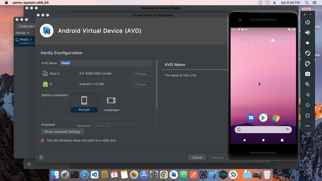This screenshot has width=322, height=181.
Task: Close the emulator toolbar with the X
Action: point(305,15)
